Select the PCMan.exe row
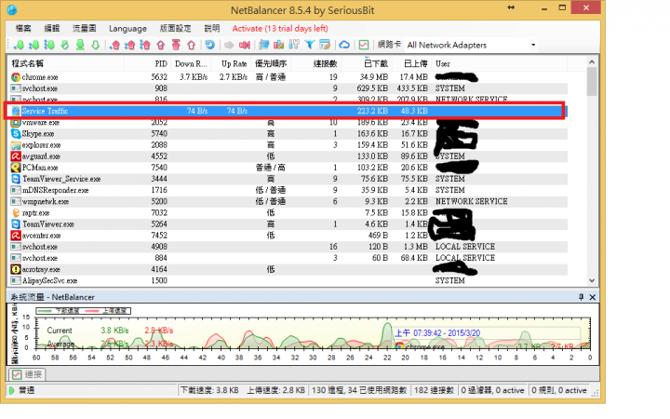The width and height of the screenshot is (670, 419). pyautogui.click(x=288, y=168)
